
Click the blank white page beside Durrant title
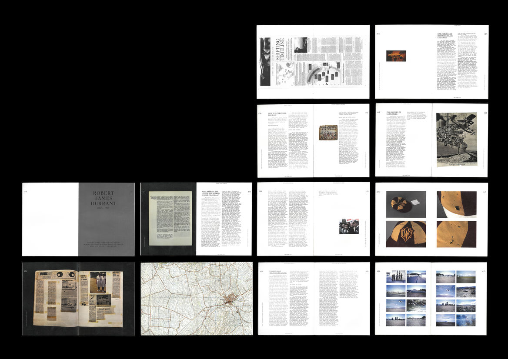[50, 219]
